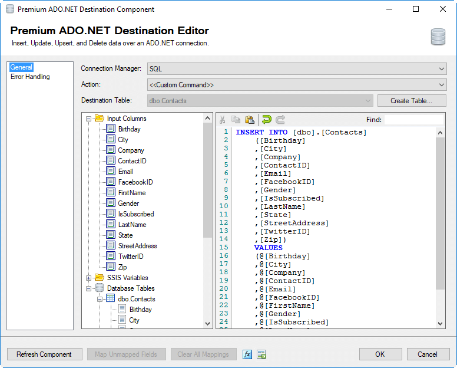Select the ContactID input column icon
This screenshot has height=368, width=457.
[x=111, y=160]
